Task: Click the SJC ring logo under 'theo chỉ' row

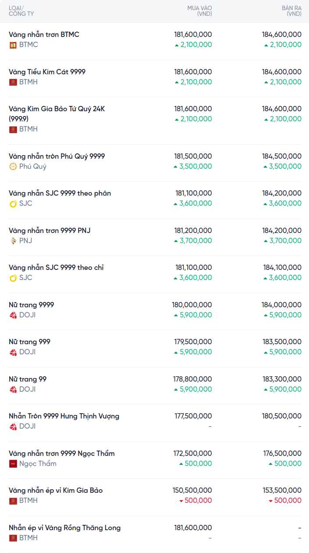Action: coord(13,278)
